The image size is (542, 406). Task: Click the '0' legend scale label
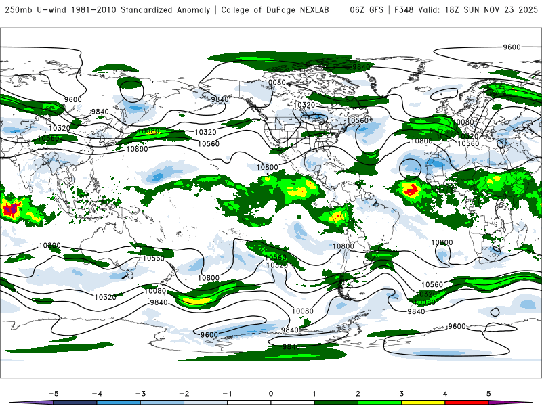271,394
